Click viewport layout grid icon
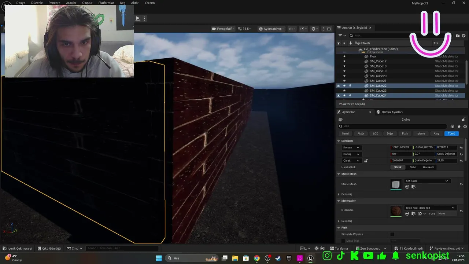 point(329,29)
